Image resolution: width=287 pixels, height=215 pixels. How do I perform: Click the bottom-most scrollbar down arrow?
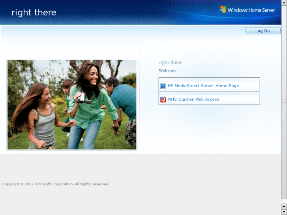(284, 212)
